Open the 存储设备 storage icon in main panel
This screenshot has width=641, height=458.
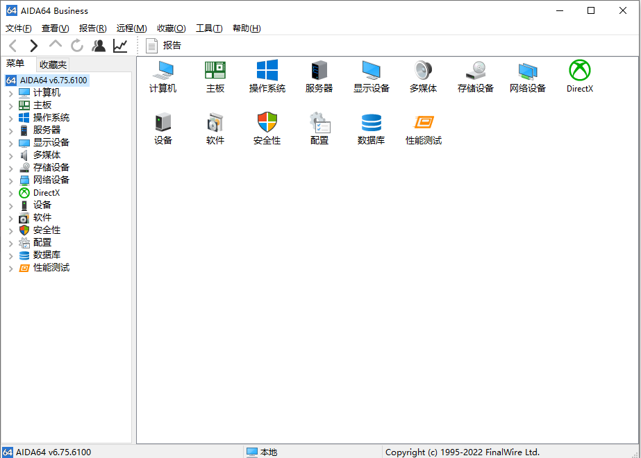click(476, 71)
